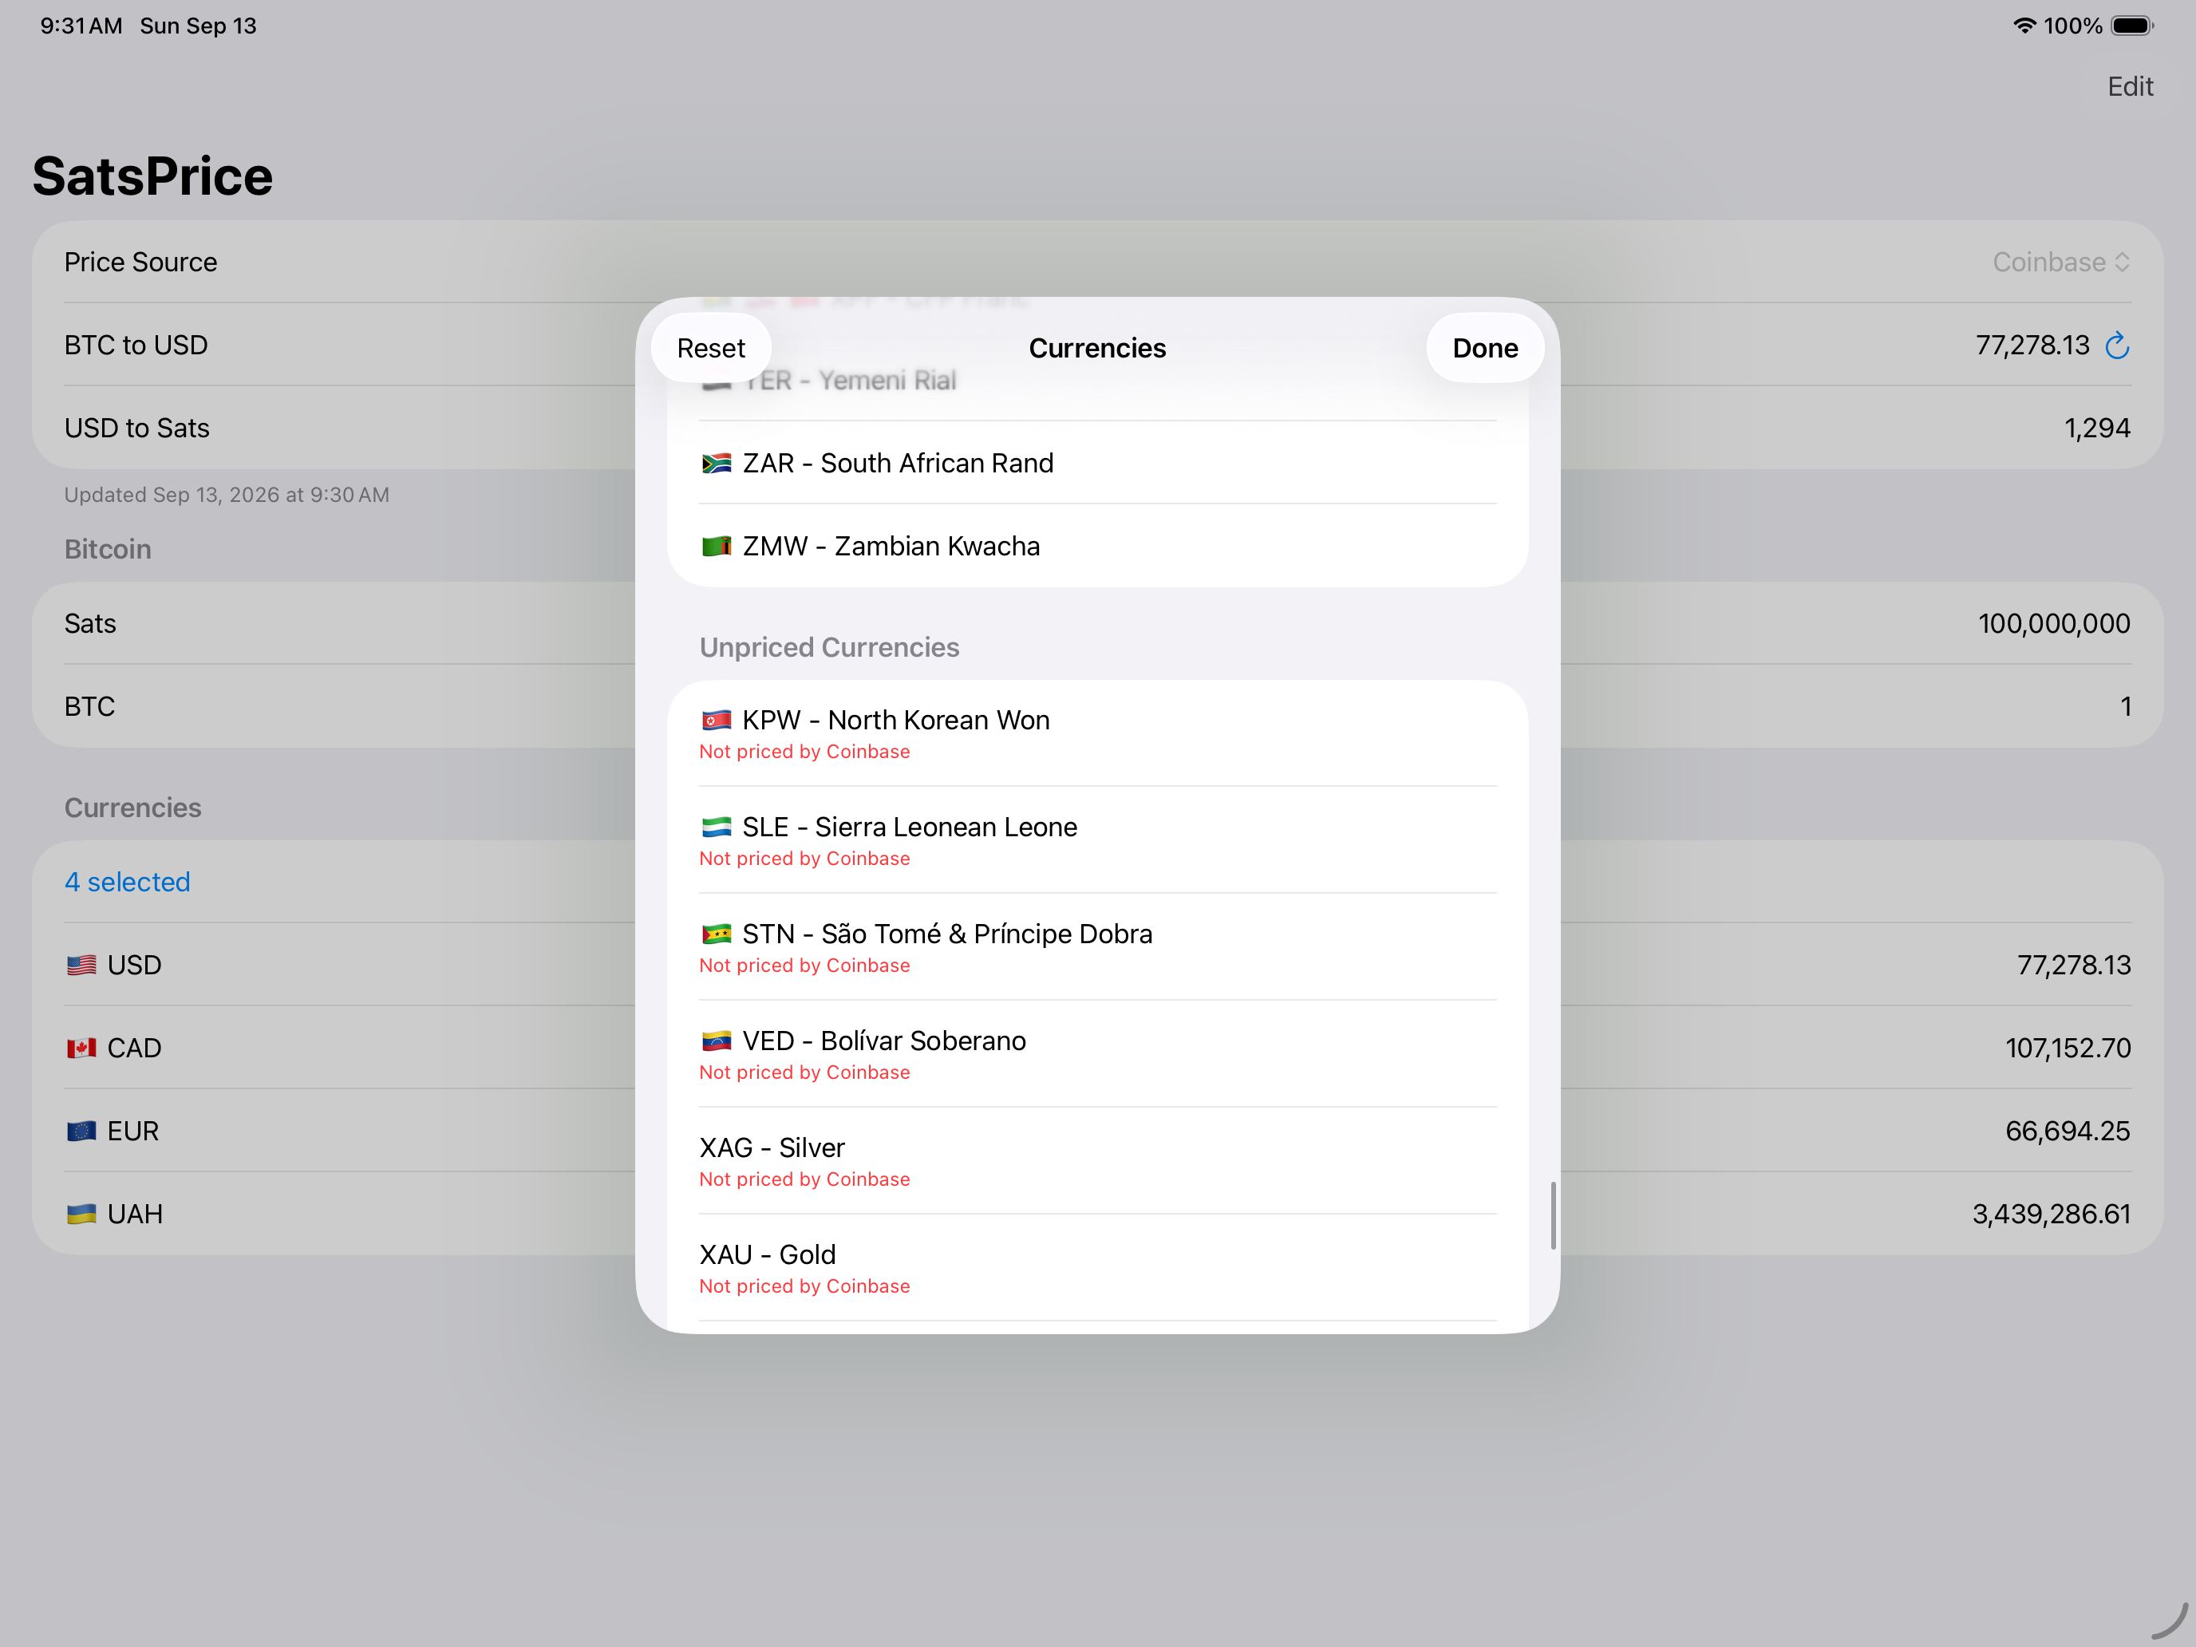Tap the Canadian flag beside CAD

[x=81, y=1049]
